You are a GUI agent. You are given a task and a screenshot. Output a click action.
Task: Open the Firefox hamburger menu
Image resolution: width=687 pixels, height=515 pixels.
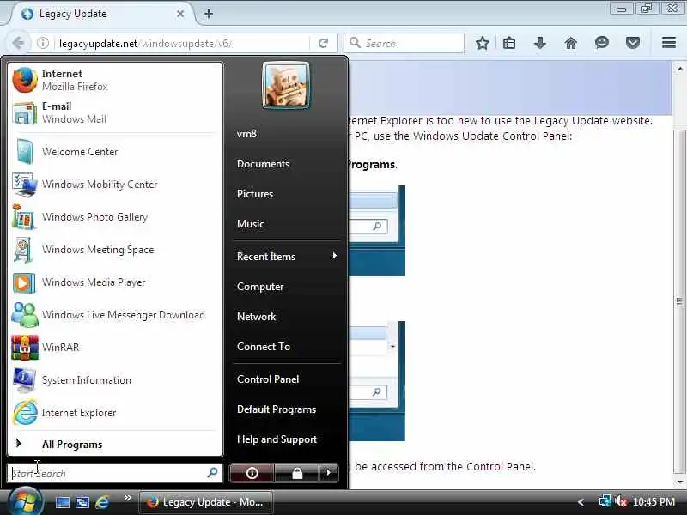pos(669,43)
